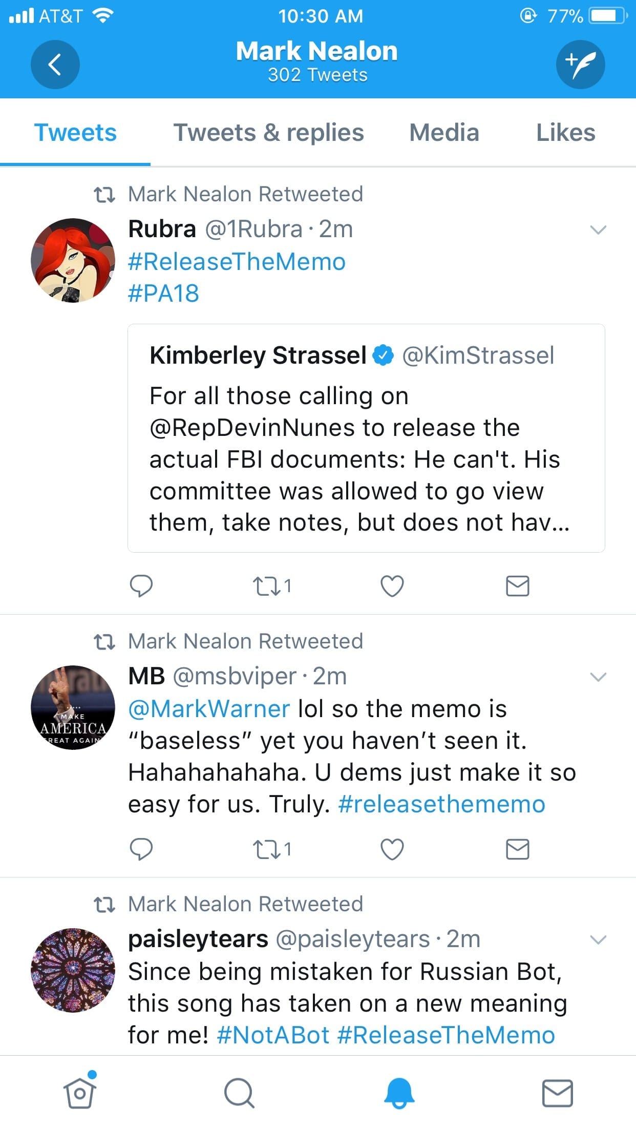This screenshot has width=636, height=1131.
Task: Like Rubra's tweet with the heart
Action: (x=392, y=586)
